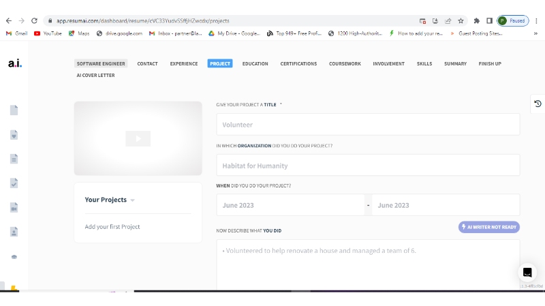Screen dimensions: 545x306
Task: Go to the Skills tab
Action: (x=424, y=64)
